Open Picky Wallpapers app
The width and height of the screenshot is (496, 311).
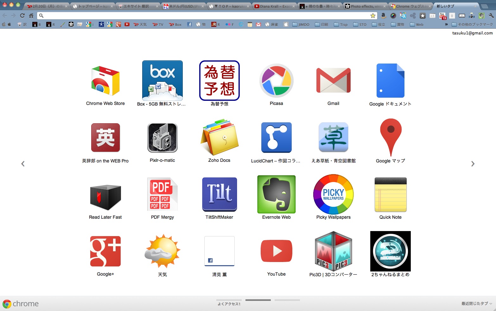point(334,194)
